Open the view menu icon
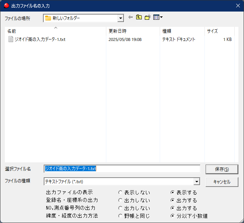The height and width of the screenshot is (223, 244). (156, 17)
